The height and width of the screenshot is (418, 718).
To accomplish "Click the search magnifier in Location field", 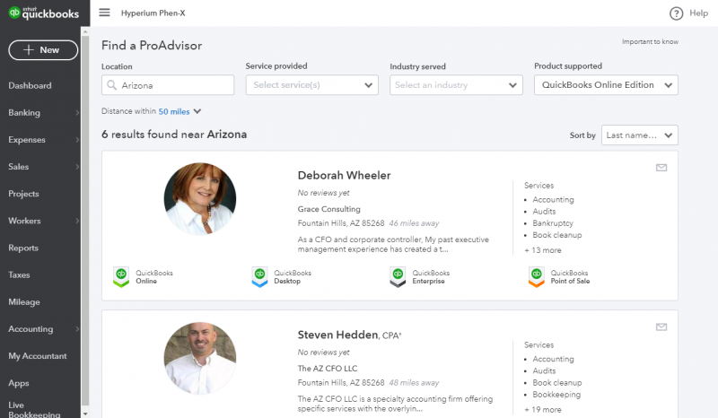I will tap(111, 85).
